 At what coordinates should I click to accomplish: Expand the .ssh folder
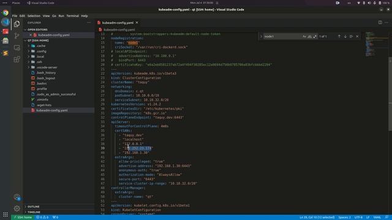click(x=29, y=62)
